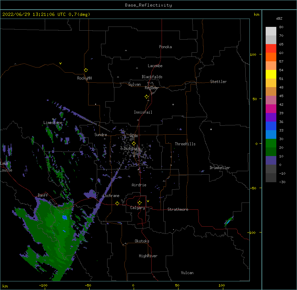Screen dimensions: 297x290
Task: Select the yellow diamond marker at Olds
Action: [134, 143]
